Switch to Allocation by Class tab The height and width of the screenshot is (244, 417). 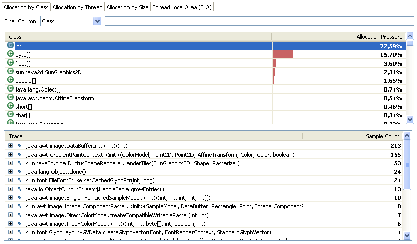pos(25,7)
